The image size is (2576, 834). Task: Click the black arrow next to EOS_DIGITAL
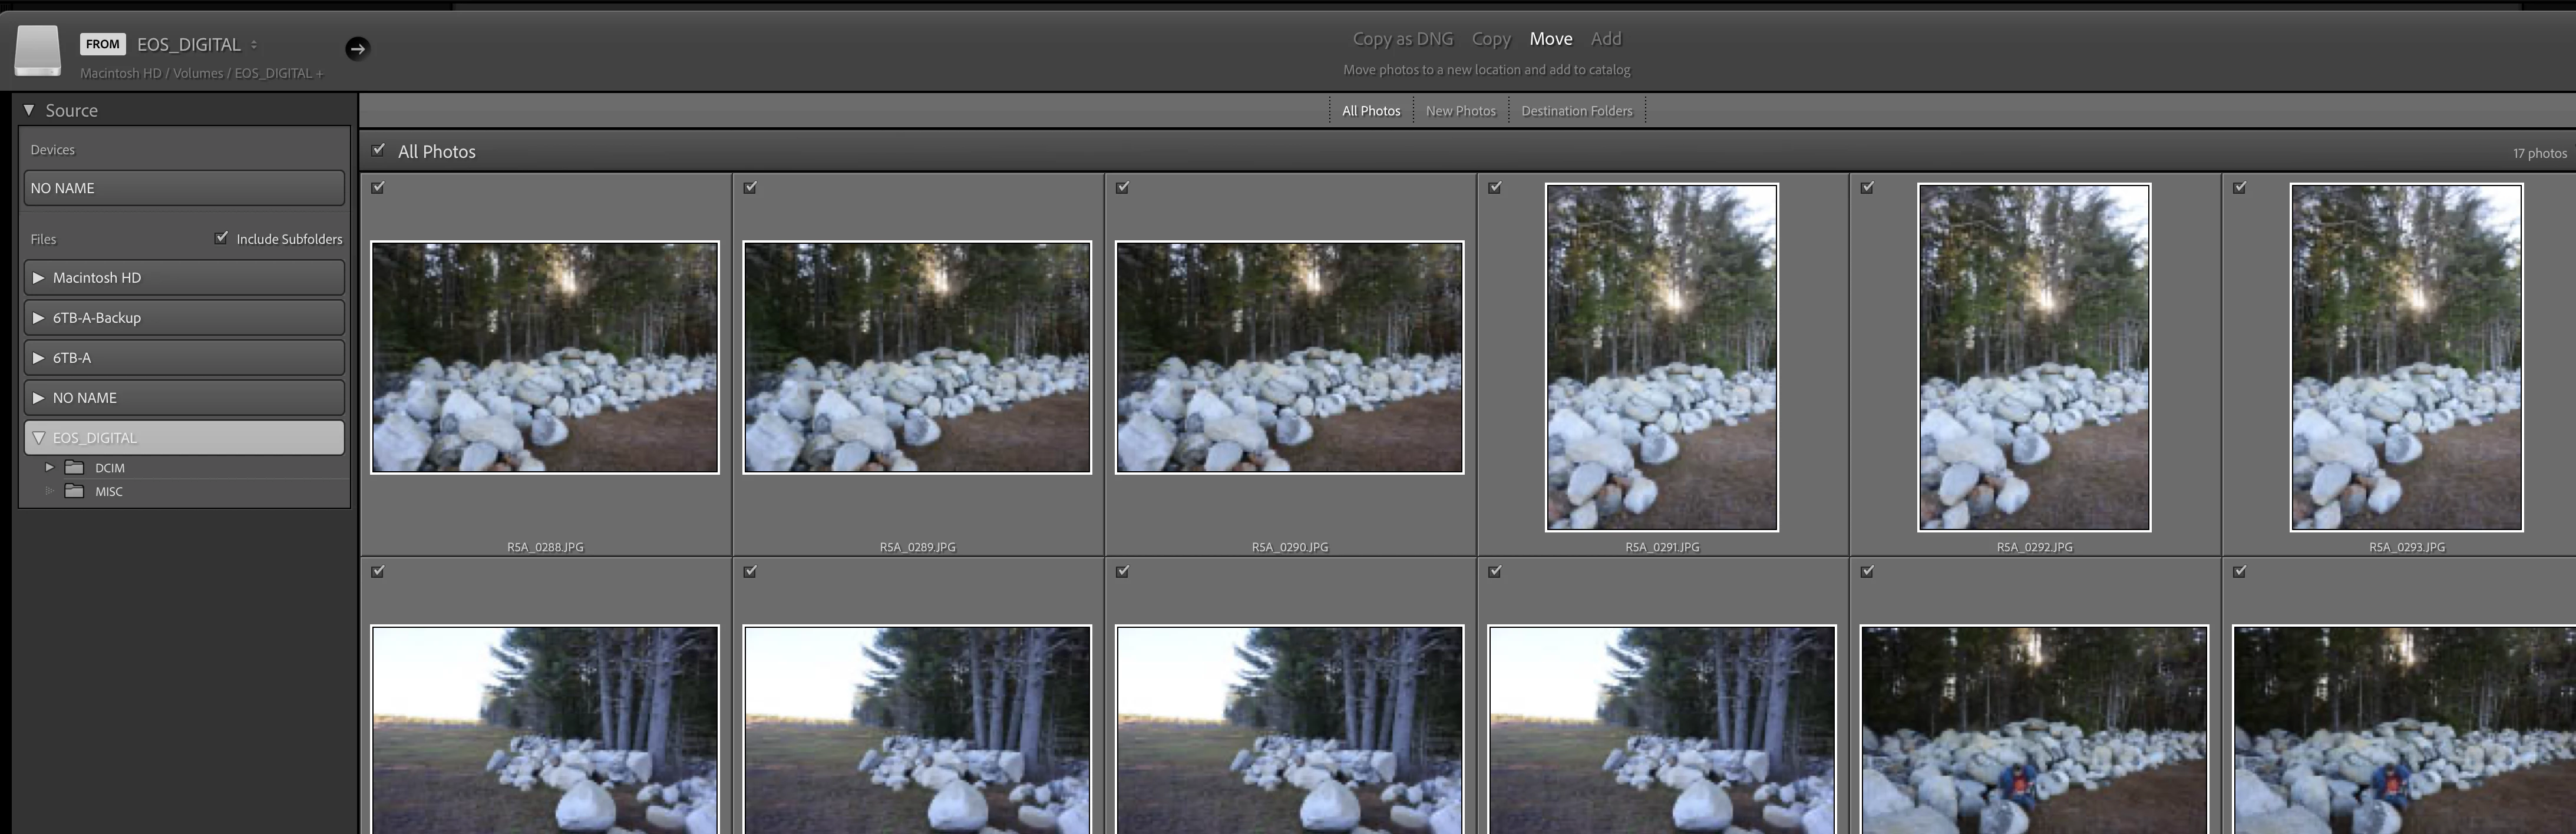357,48
